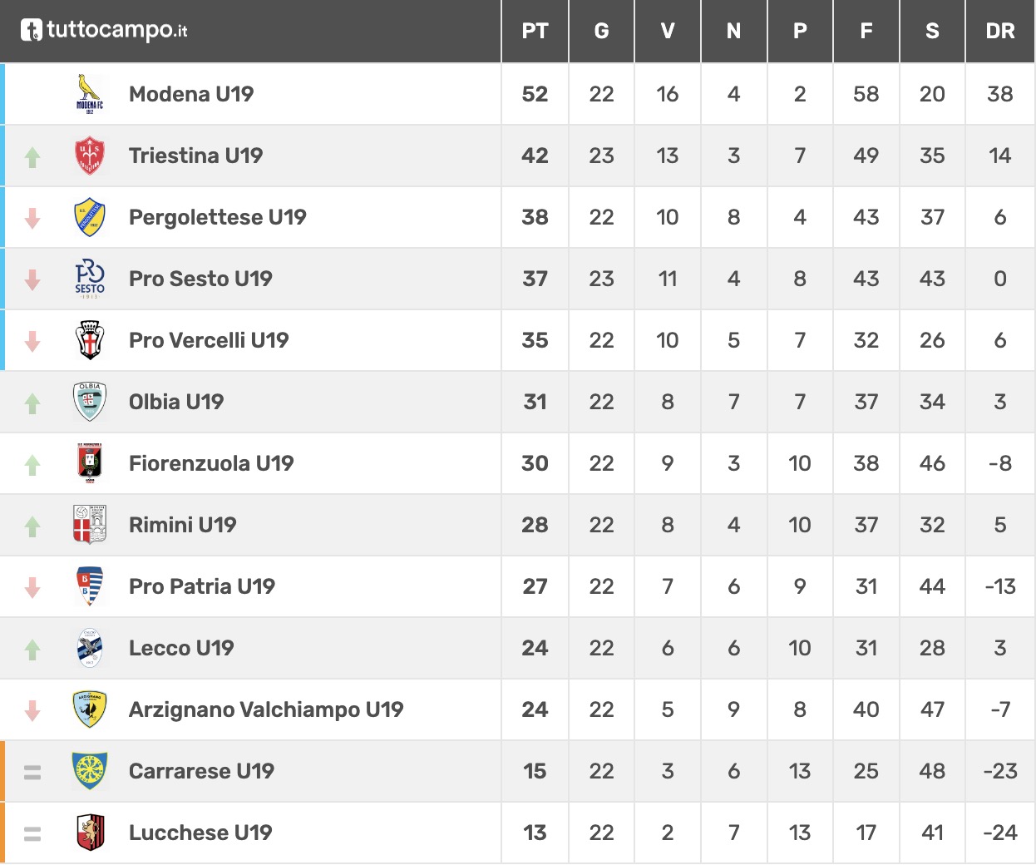Click the red down arrow beside Pro Patria
The image size is (1036, 865).
point(32,587)
